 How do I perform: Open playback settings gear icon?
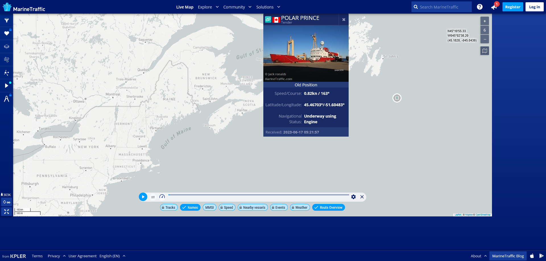(353, 197)
